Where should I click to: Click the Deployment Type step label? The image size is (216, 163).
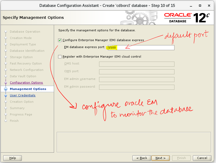point(23,44)
